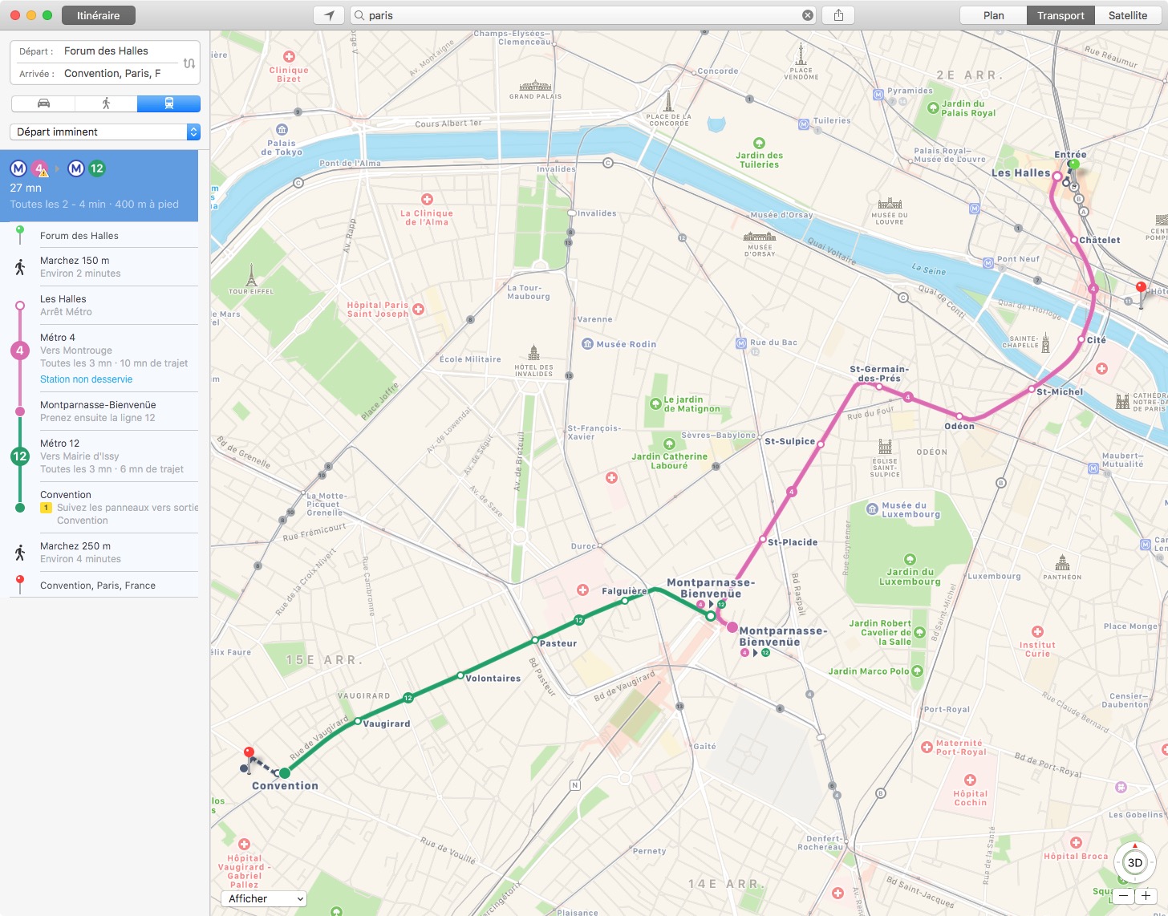Screen dimensions: 1168x916
Task: Click the Volontaires station marker
Action: [460, 675]
